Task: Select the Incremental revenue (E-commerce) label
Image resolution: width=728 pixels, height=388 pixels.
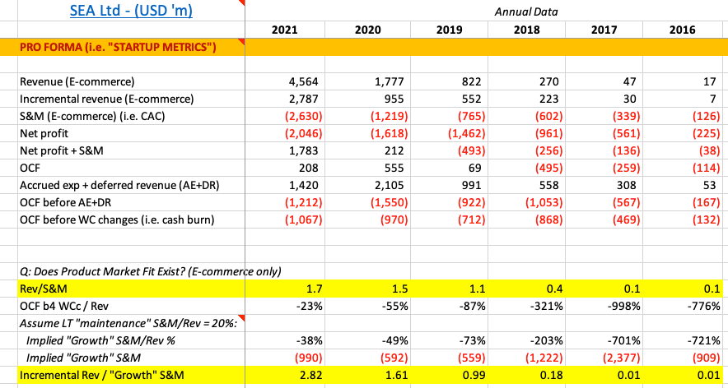Action: click(107, 99)
